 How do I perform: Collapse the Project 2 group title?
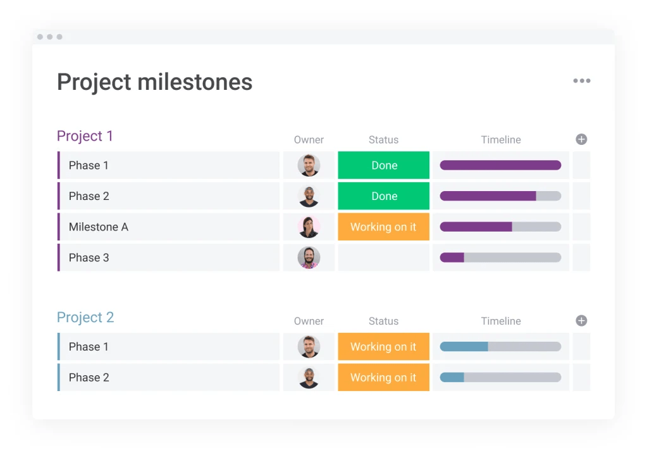(85, 318)
